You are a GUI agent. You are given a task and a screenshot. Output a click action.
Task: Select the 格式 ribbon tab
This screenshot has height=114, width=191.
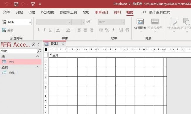click(x=130, y=12)
